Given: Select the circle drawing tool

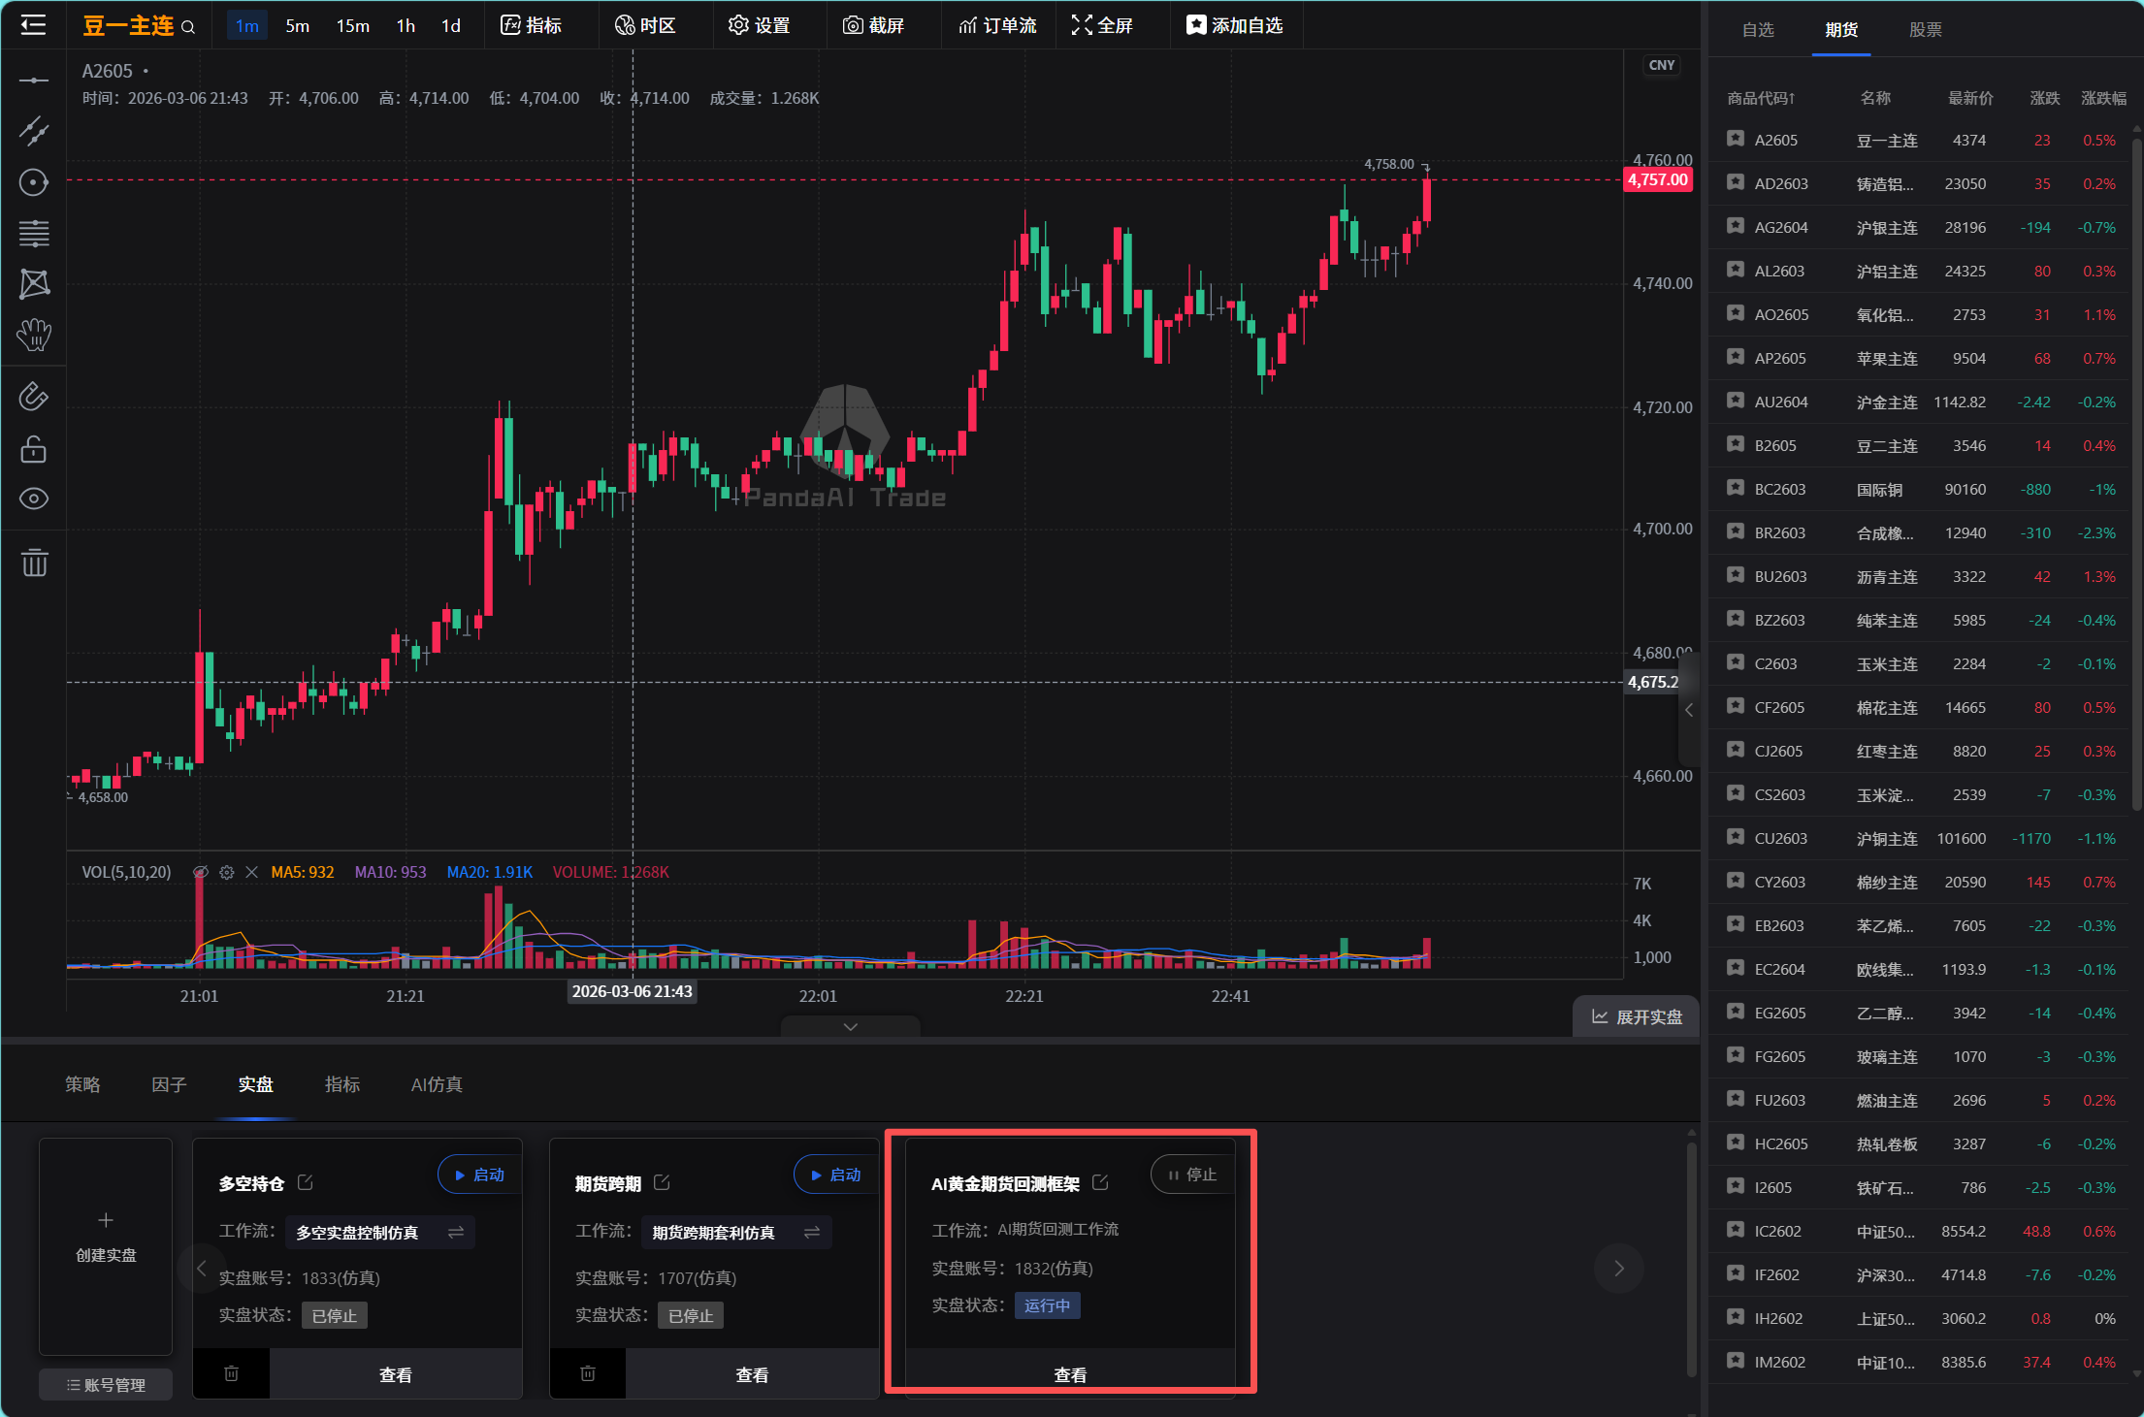Looking at the screenshot, I should pyautogui.click(x=34, y=182).
